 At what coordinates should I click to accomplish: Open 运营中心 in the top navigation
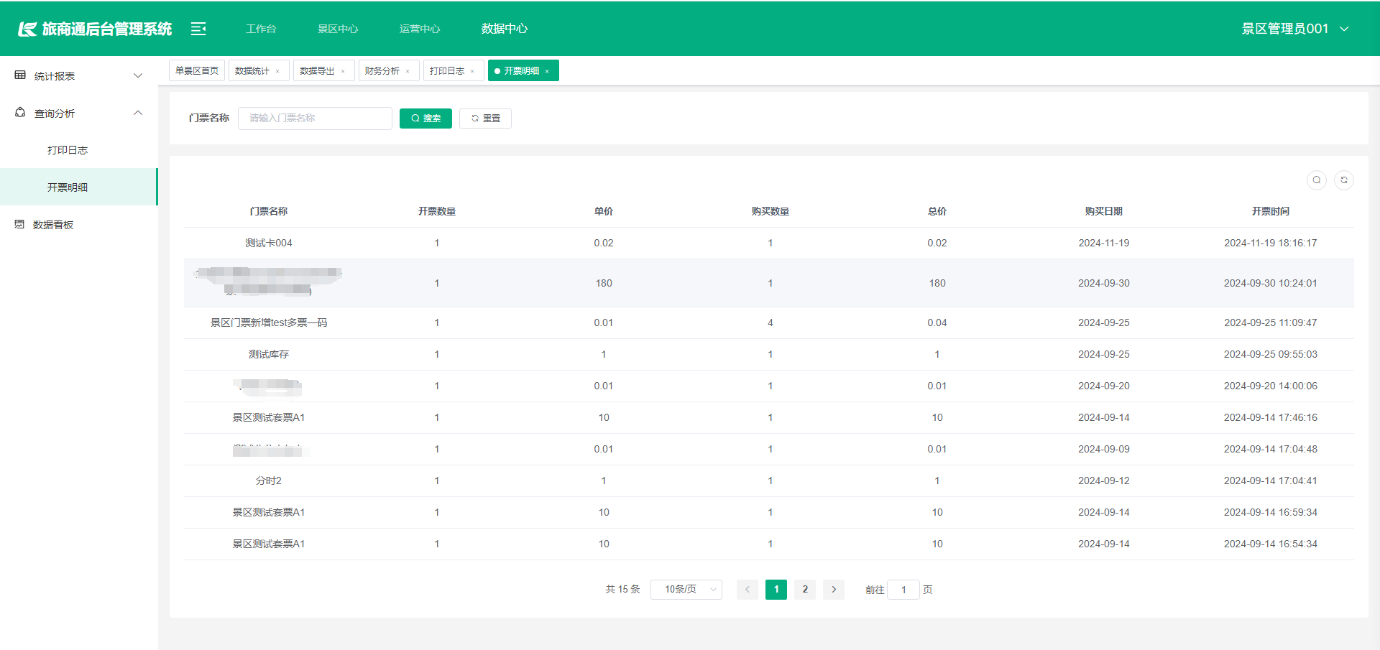(420, 29)
